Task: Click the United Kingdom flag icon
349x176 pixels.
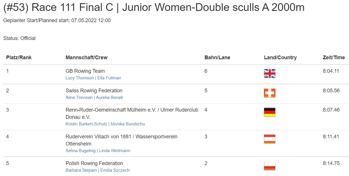Action: click(269, 74)
